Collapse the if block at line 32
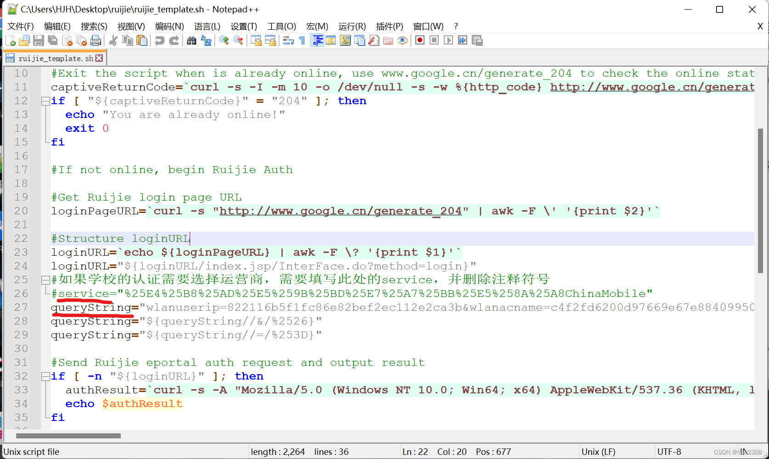Screen dimensions: 769x459 [x=45, y=376]
